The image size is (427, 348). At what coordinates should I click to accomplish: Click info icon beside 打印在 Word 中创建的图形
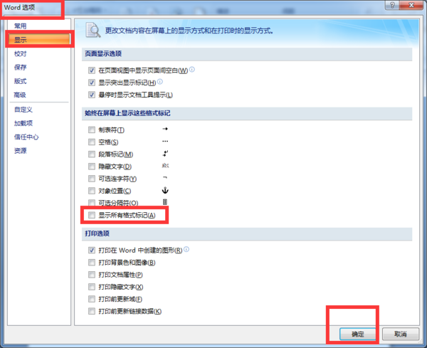coord(186,249)
